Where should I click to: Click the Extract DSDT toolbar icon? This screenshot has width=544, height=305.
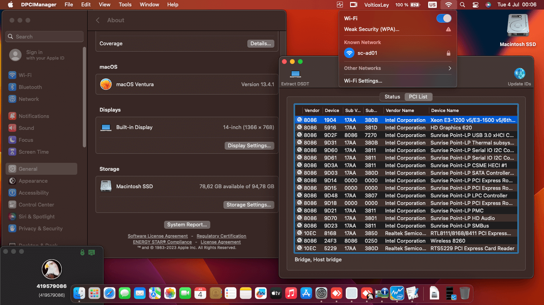point(295,74)
